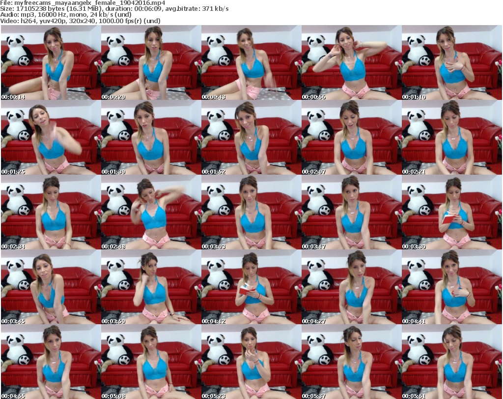Viewport: 503px width, 399px height.
Task: Open the frame at 00:01:39
Action: [x=151, y=137]
